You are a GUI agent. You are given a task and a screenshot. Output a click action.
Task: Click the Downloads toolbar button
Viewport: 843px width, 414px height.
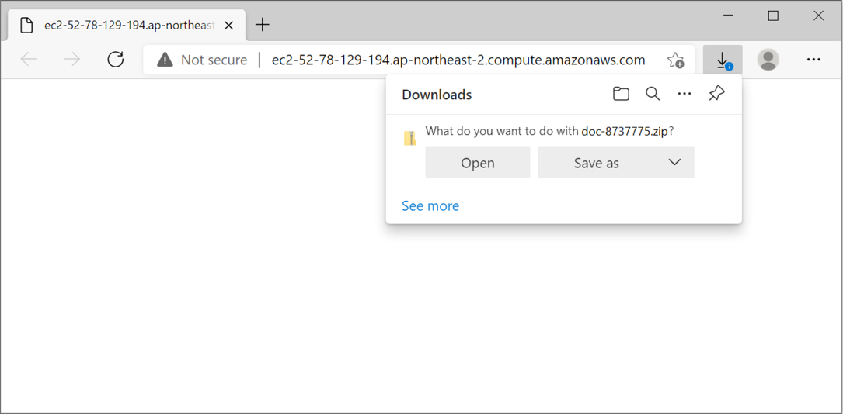coord(723,60)
